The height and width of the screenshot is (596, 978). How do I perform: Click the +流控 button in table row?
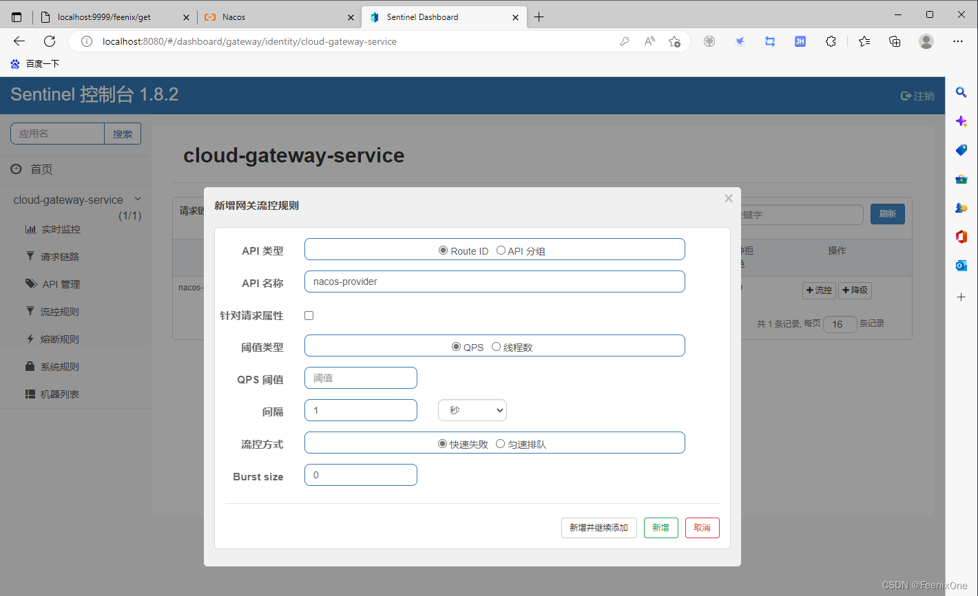(819, 290)
